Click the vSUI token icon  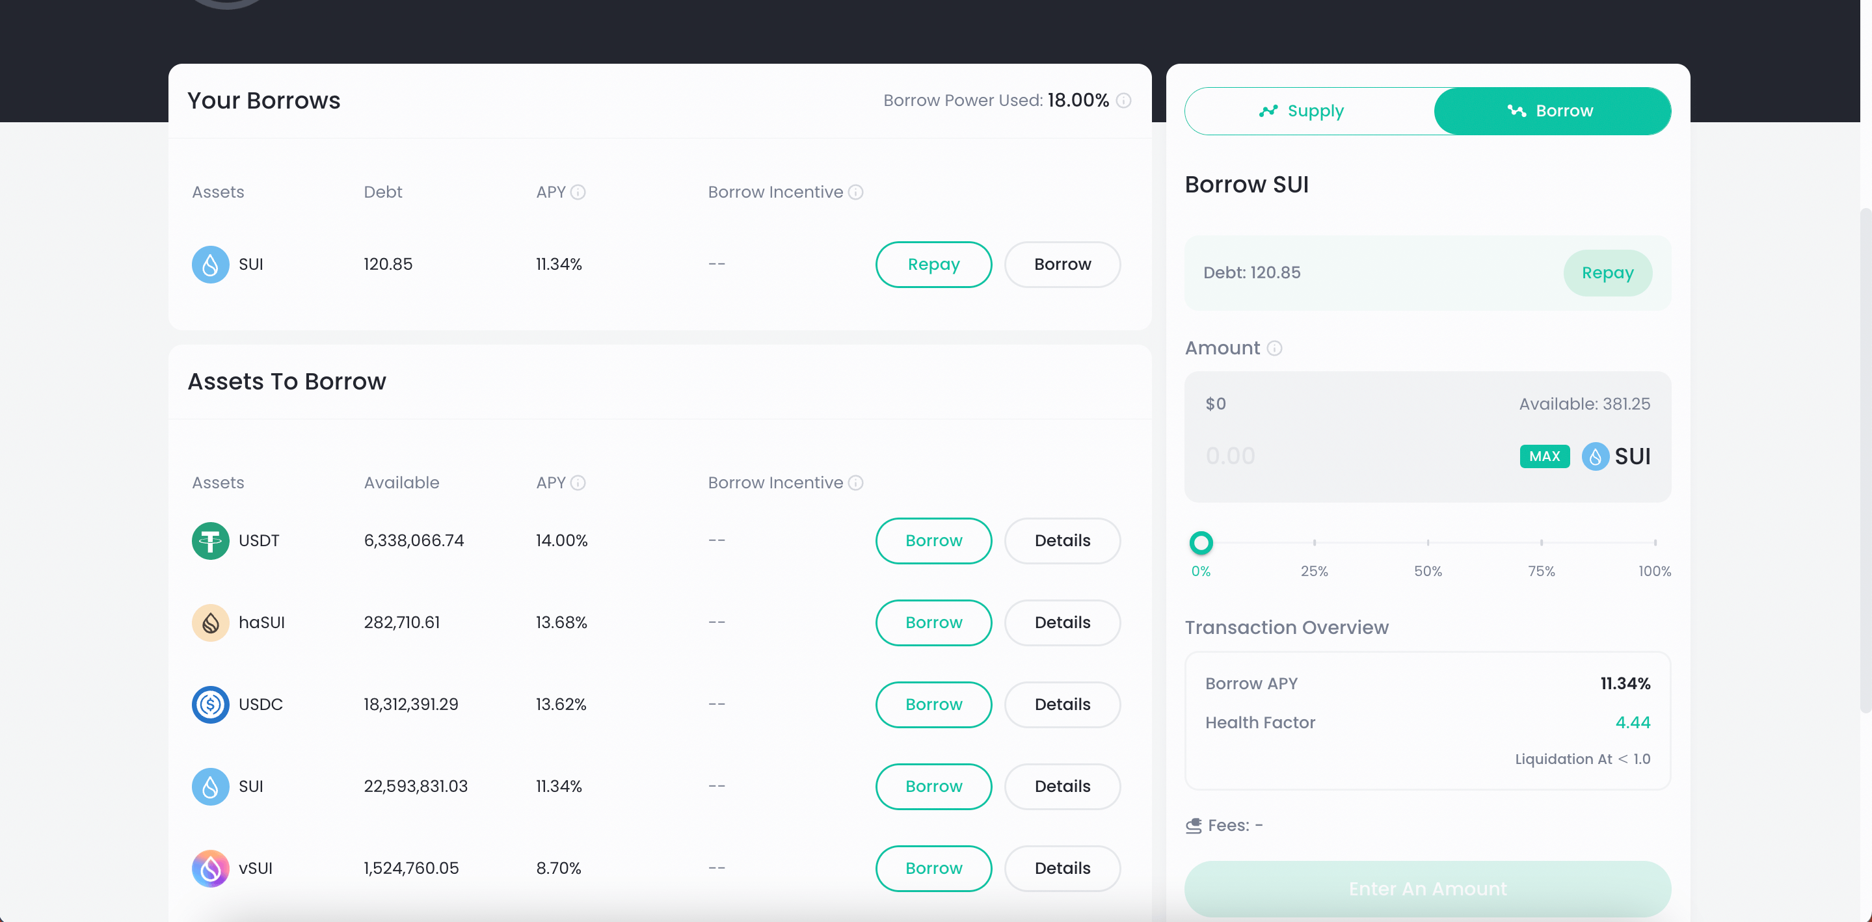(x=210, y=868)
